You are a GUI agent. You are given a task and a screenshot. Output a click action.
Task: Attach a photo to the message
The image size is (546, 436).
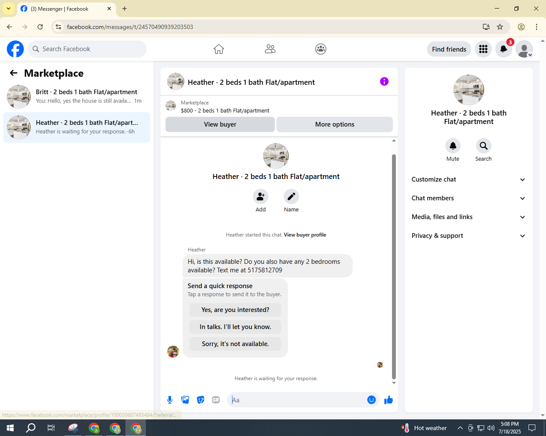[x=185, y=400]
